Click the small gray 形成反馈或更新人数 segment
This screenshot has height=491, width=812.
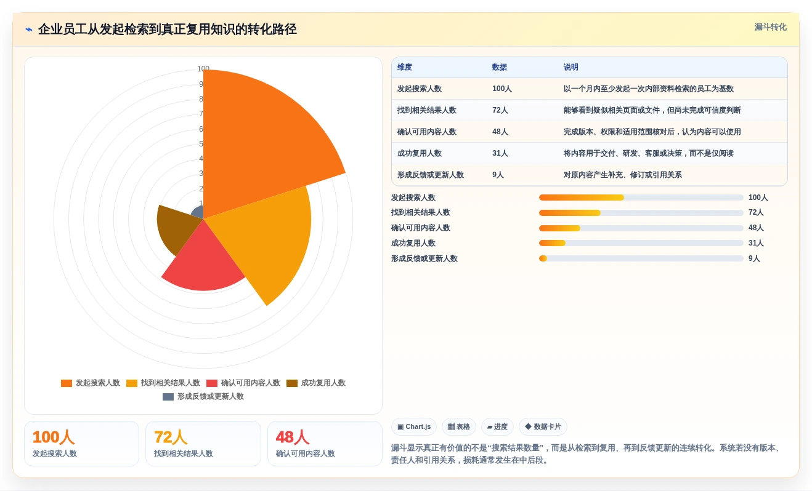pos(198,213)
